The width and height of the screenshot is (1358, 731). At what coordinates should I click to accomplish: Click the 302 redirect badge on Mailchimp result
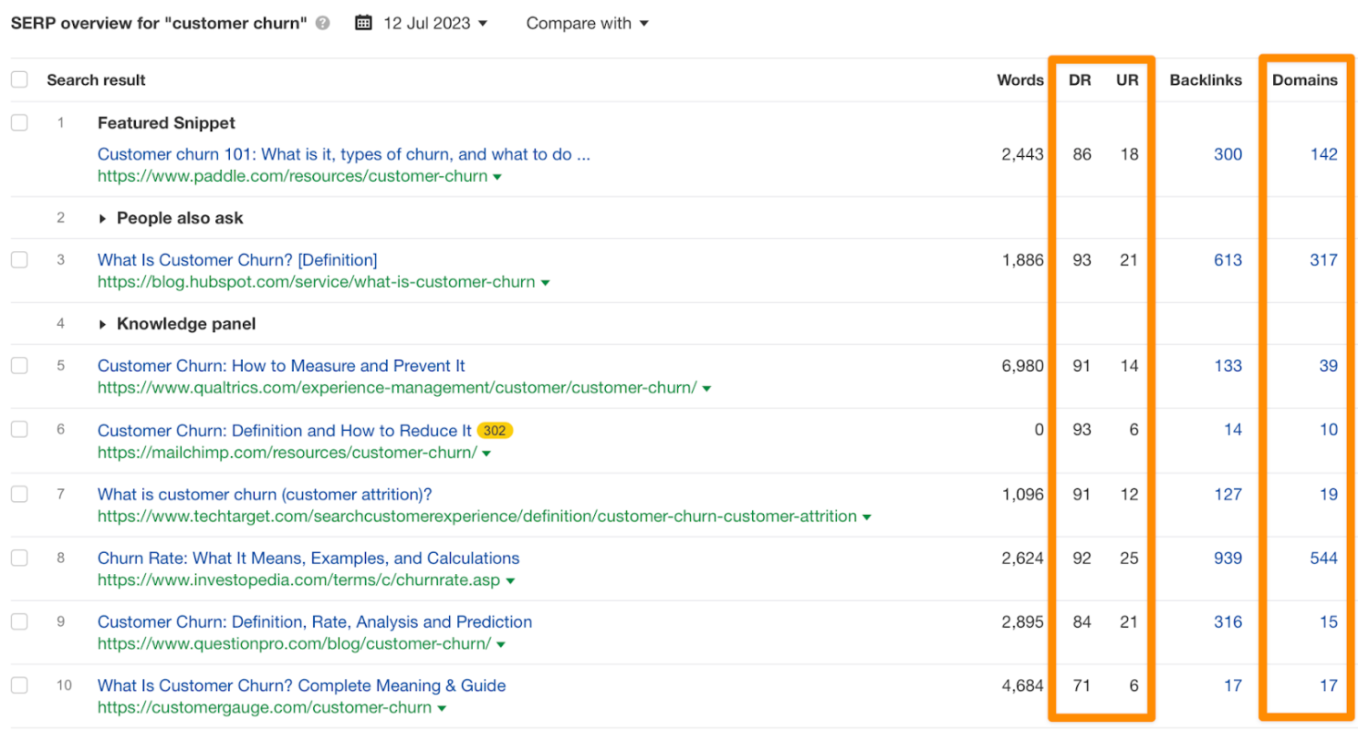point(495,430)
